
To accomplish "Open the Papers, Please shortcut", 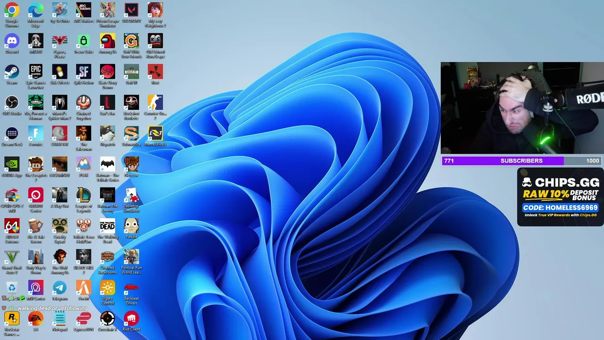I will pyautogui.click(x=59, y=41).
